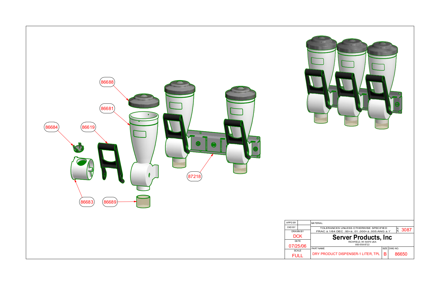Click the 86681 part balloon
This screenshot has height=285, width=440.
pyautogui.click(x=107, y=108)
